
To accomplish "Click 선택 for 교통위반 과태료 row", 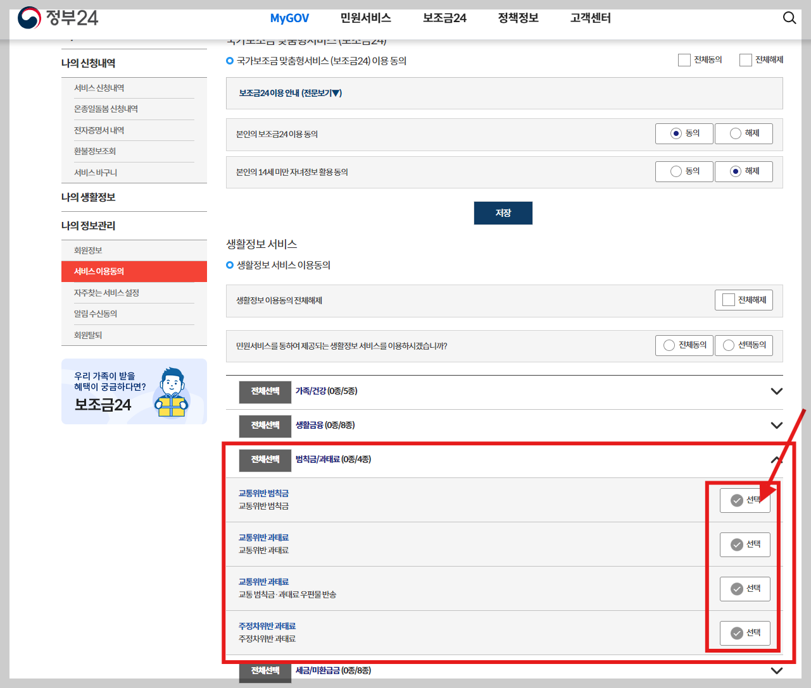I will (x=745, y=544).
